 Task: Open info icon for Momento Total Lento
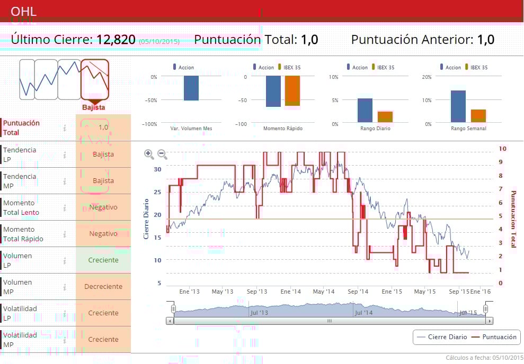click(65, 208)
